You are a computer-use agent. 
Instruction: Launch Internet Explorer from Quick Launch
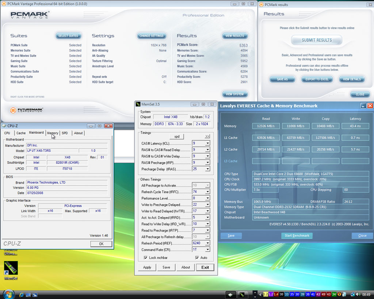(x=22, y=295)
